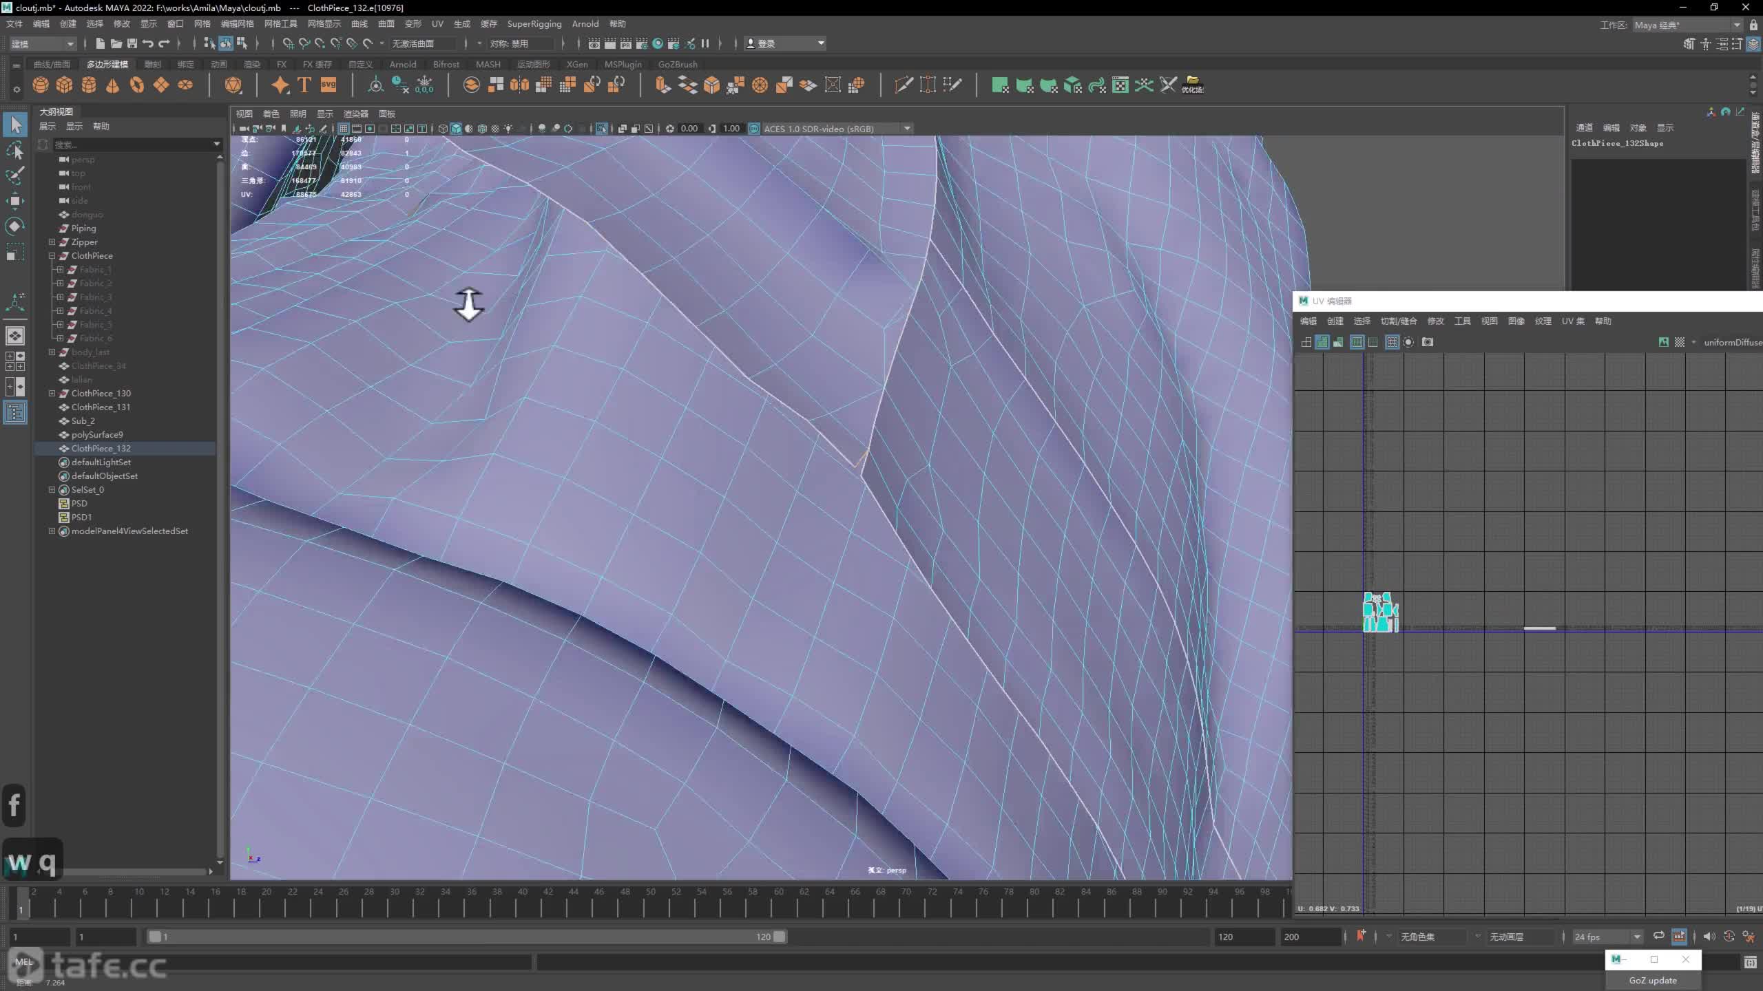Create a polygon torus from shelf
Image resolution: width=1763 pixels, height=991 pixels.
[137, 85]
